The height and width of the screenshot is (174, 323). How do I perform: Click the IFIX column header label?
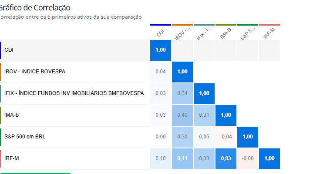coord(204,33)
